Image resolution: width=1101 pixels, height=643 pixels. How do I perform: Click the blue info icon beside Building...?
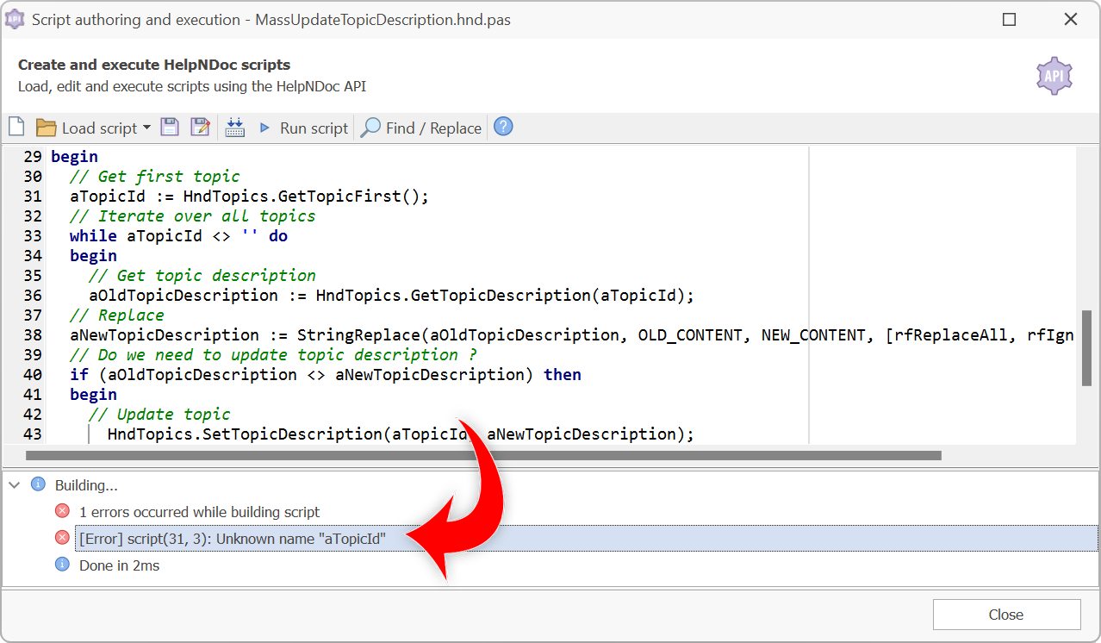click(38, 484)
